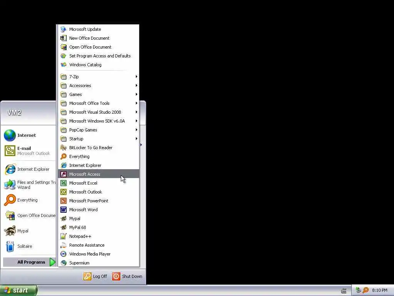Click Set Program Access and Defaults icon

click(63, 56)
